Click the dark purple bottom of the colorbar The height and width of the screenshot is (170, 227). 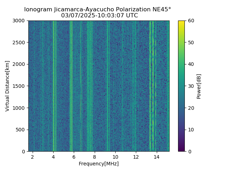181,150
